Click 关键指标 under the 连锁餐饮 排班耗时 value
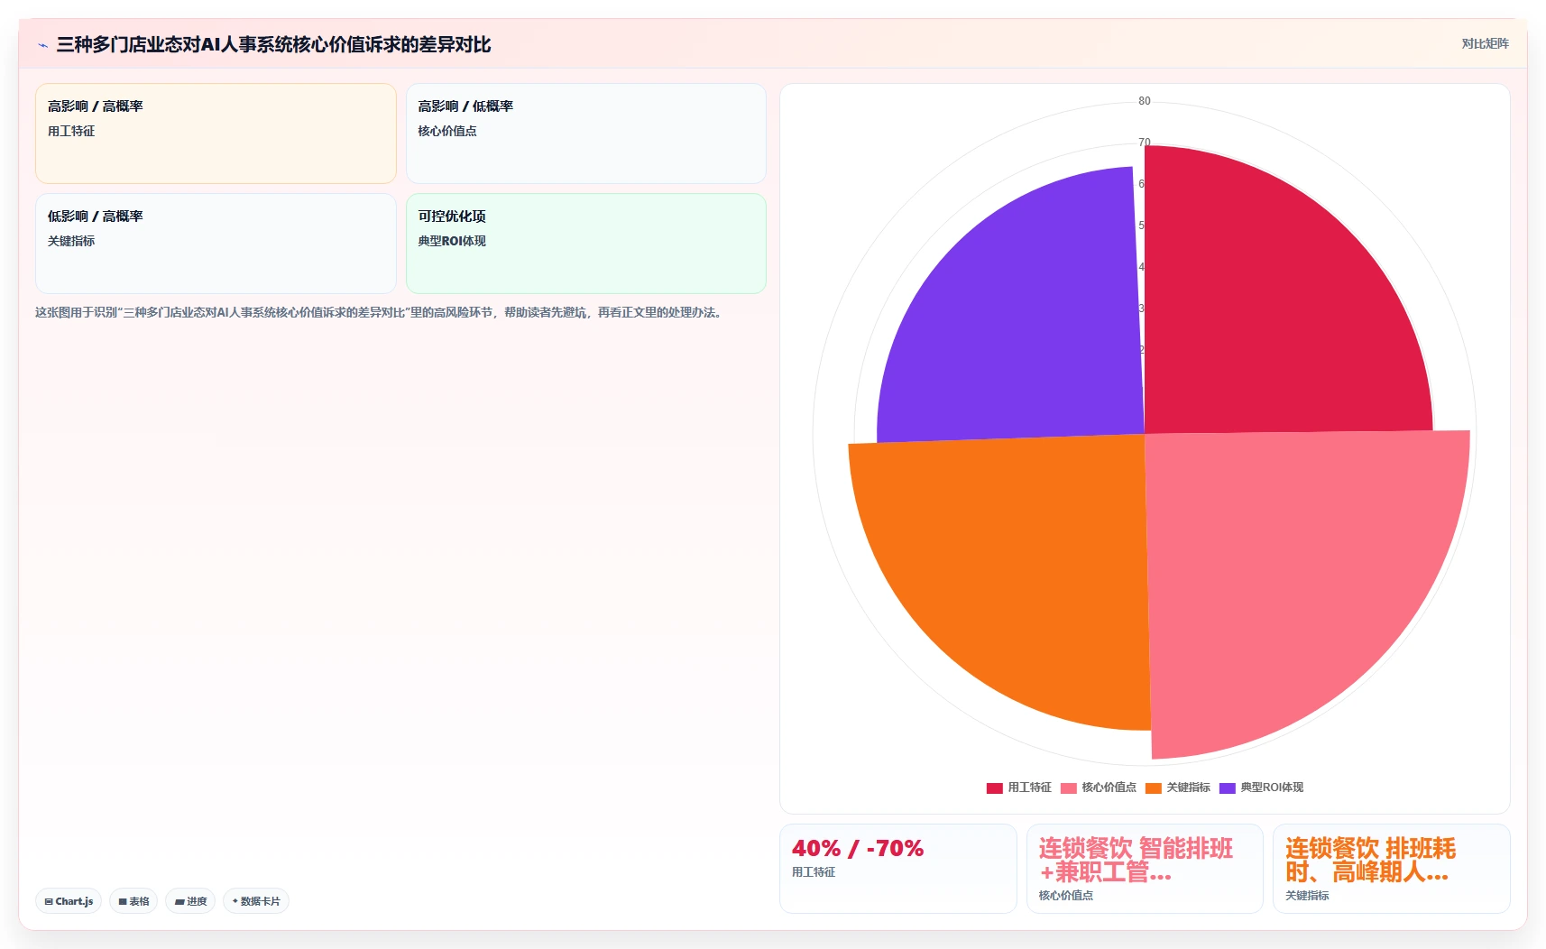Screen dimensions: 1546x949 1307,896
